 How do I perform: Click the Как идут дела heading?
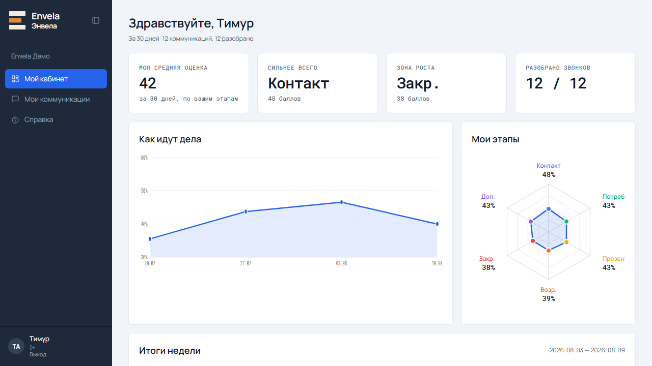pyautogui.click(x=170, y=139)
